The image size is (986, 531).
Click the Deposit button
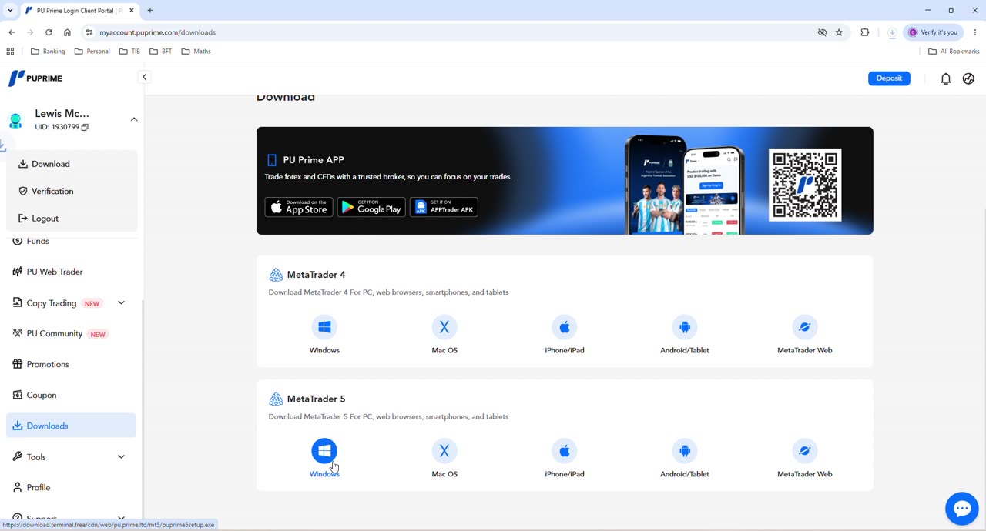pyautogui.click(x=889, y=78)
